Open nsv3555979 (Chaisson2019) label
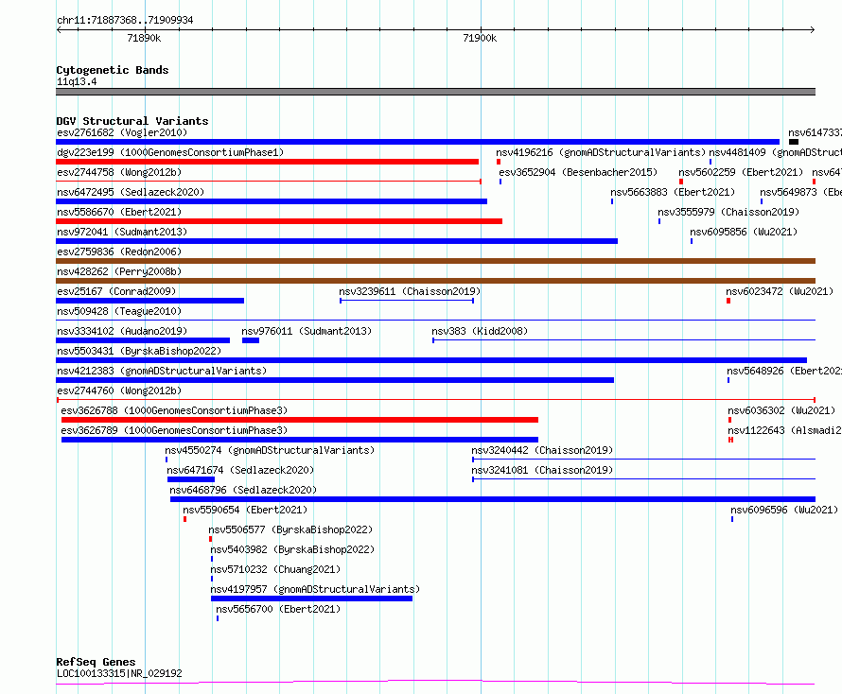Viewport: 842px width, 694px height. click(728, 212)
